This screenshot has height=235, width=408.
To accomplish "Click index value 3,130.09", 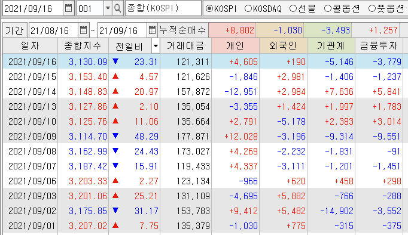I will click(x=88, y=62).
